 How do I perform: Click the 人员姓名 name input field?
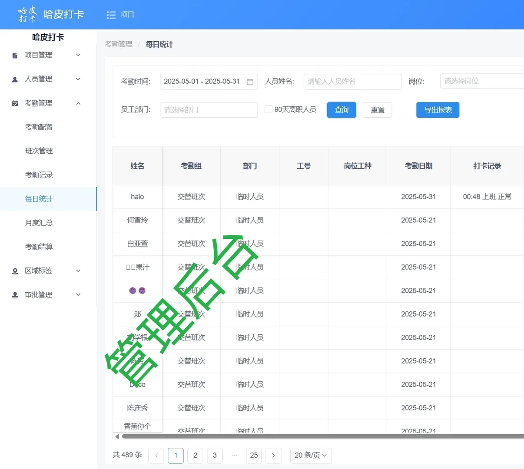(352, 82)
